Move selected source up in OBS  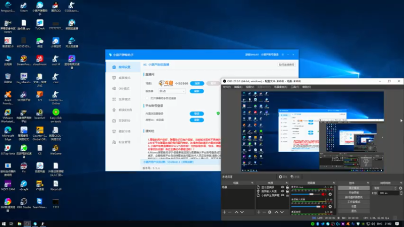[x=276, y=212]
